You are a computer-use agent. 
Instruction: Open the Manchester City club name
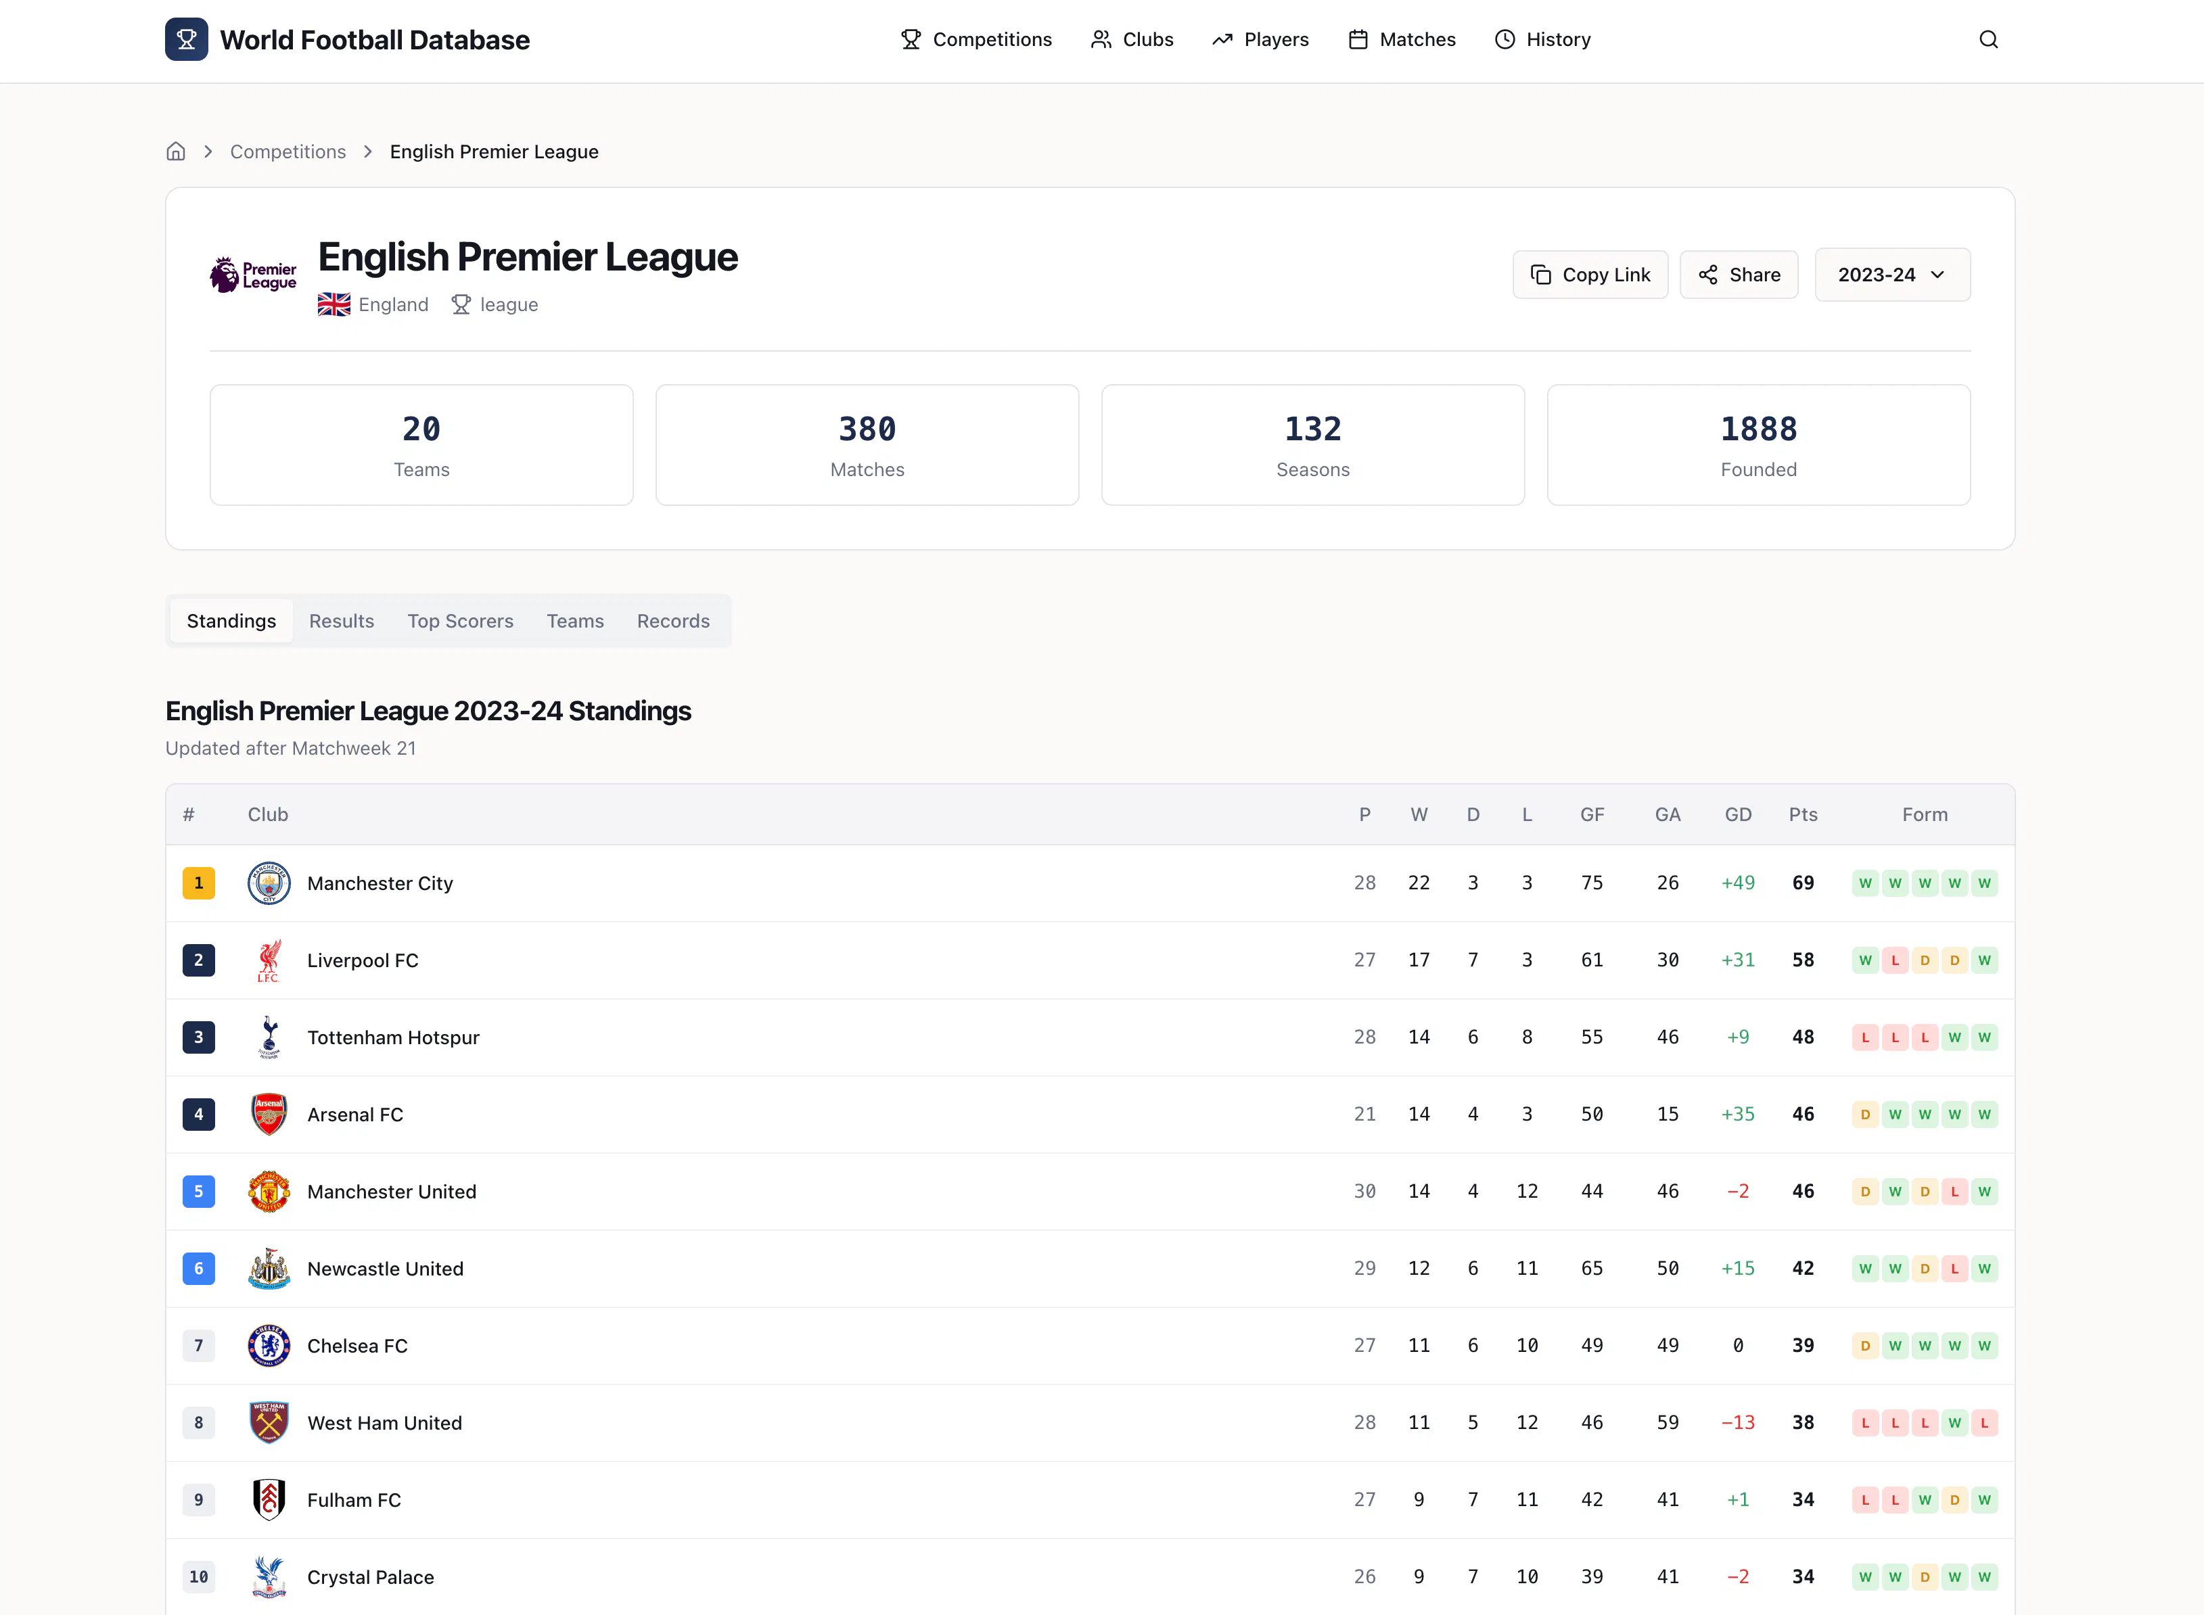click(380, 884)
